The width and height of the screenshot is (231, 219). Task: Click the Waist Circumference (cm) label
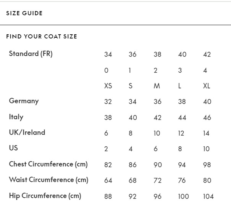[x=48, y=180]
